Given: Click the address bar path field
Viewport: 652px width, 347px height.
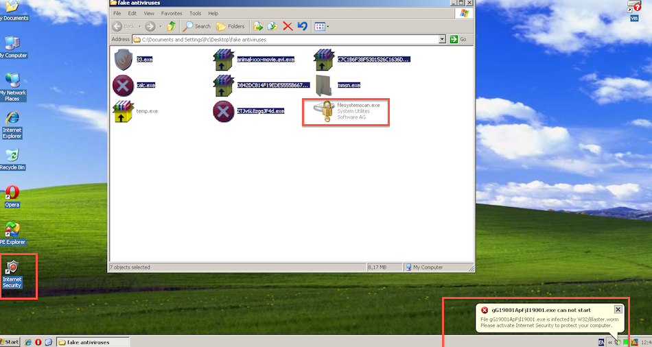Looking at the screenshot, I should (286, 40).
